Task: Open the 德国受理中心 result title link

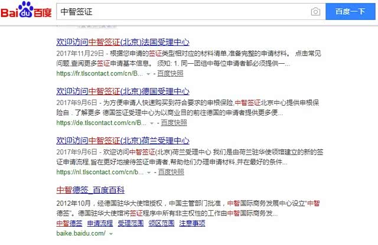Action: (123, 92)
